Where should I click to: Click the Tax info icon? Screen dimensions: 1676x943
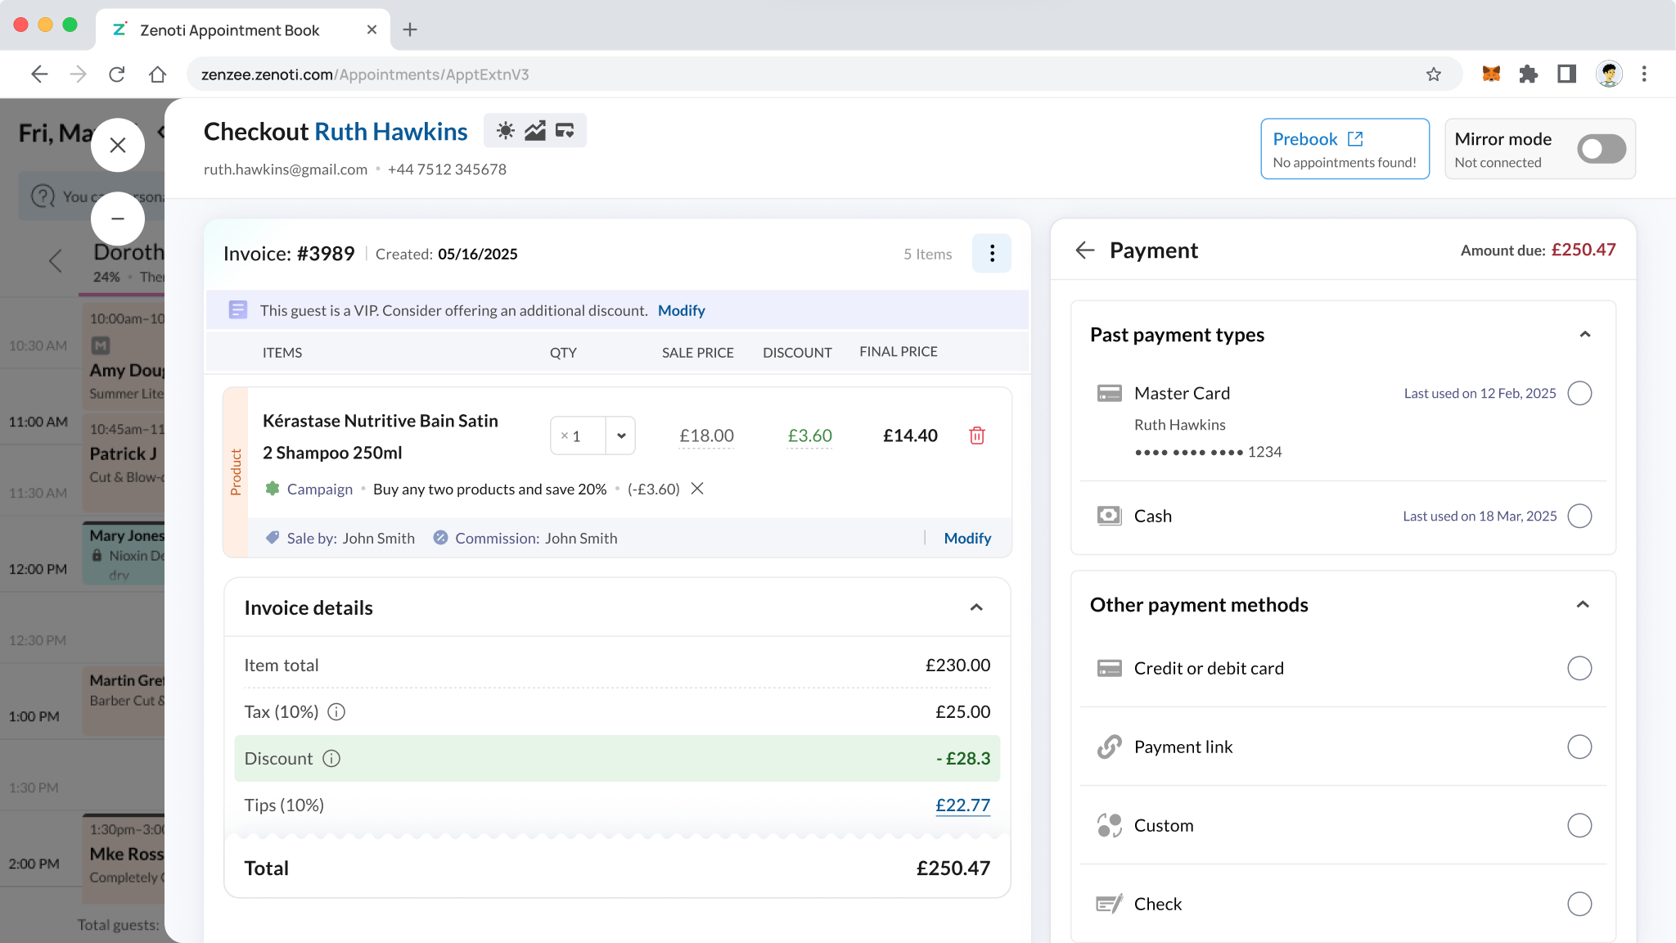pos(336,712)
